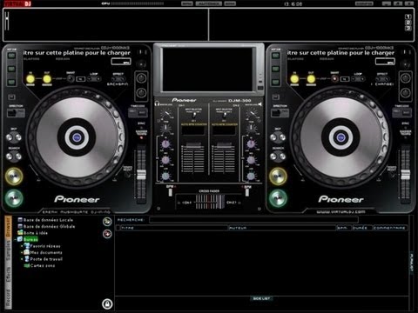Click in the Recherche search field
This screenshot has height=313, width=418.
tap(253, 220)
